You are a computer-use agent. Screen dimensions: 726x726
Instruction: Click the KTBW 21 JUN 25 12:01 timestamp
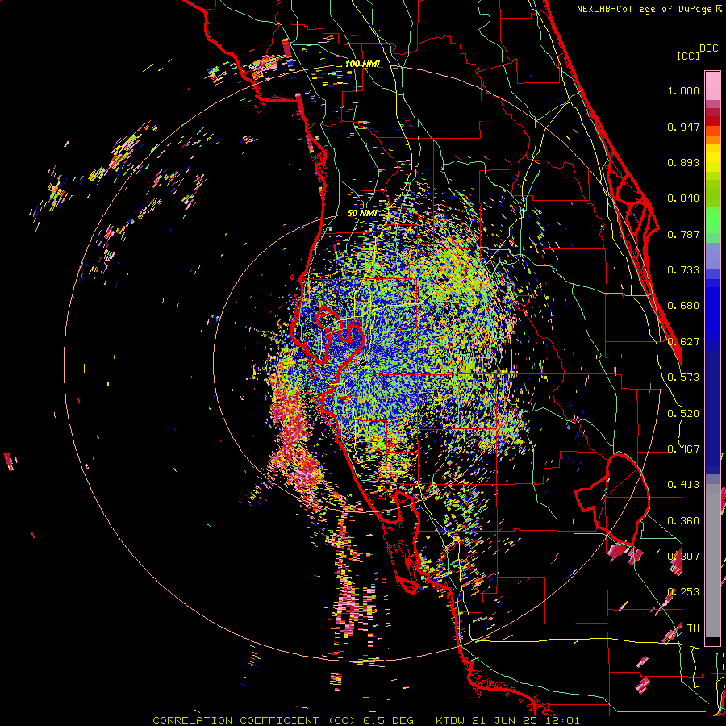507,720
